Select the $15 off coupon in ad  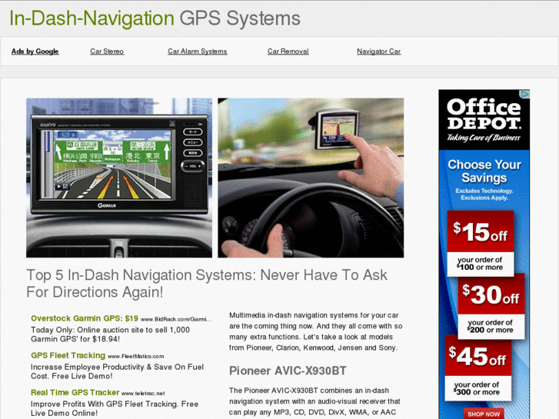pos(481,243)
